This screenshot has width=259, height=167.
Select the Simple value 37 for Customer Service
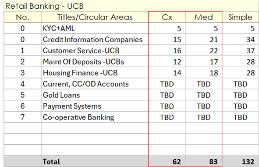(241, 51)
